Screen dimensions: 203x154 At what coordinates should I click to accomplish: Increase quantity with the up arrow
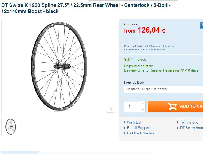143,104
